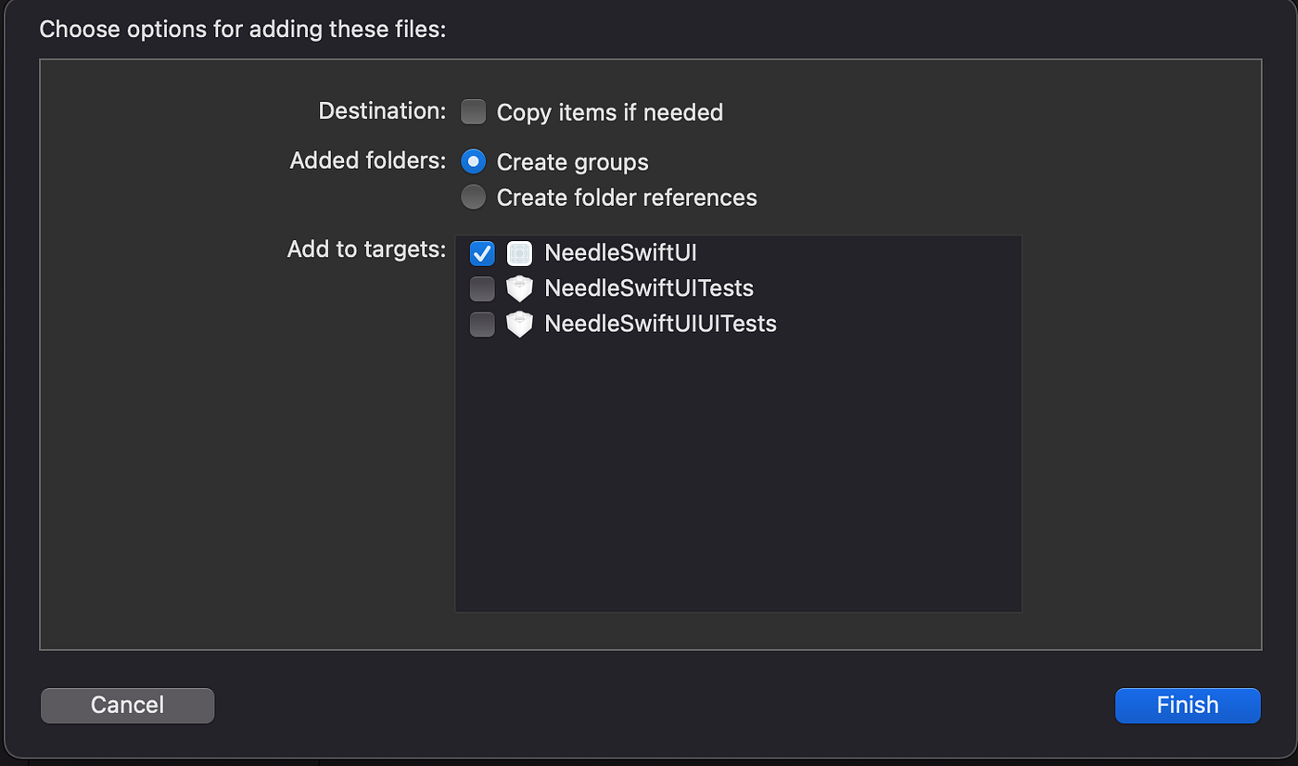This screenshot has width=1298, height=766.
Task: Click the Added folders label
Action: click(x=366, y=160)
